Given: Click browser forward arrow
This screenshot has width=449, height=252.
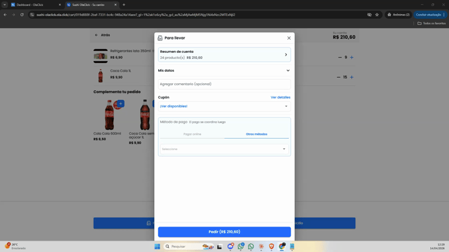Looking at the screenshot, I should (x=13, y=15).
